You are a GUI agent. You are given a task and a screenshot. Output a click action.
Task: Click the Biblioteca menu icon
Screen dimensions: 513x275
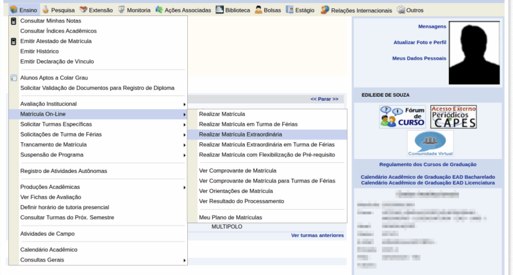click(220, 10)
